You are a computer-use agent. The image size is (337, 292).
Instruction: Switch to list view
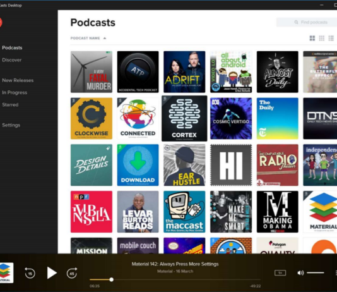tap(331, 38)
